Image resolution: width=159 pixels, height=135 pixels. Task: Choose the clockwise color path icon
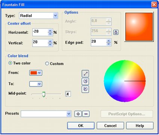(x=85, y=89)
